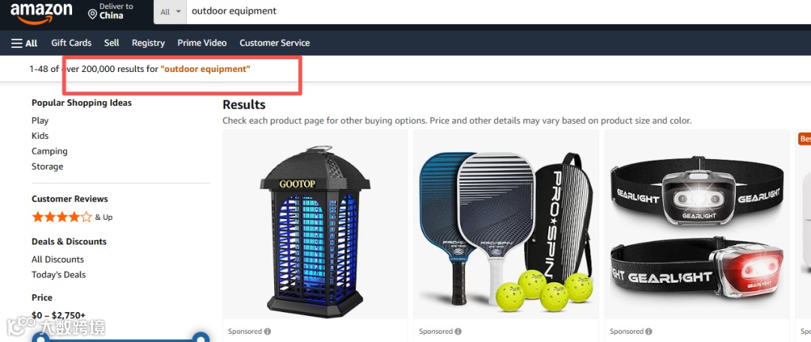Go to Customer Service page

point(275,43)
